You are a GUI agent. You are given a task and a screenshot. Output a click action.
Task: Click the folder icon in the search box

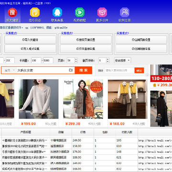coord(71,70)
